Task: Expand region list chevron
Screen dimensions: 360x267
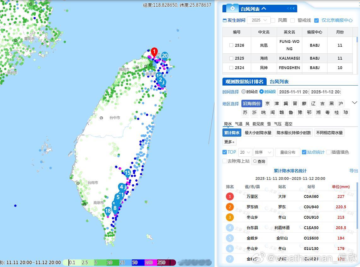Action: 355,103
